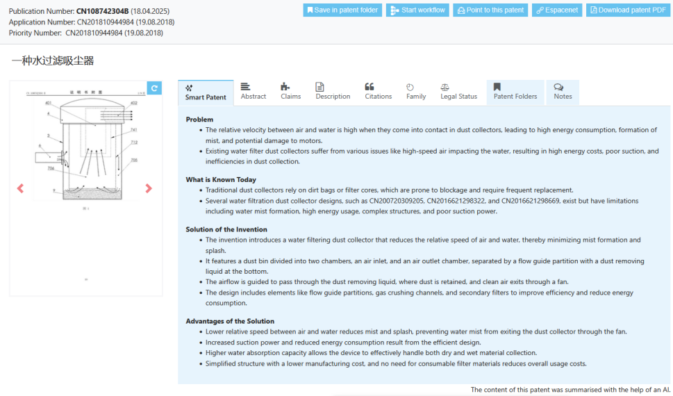Image resolution: width=673 pixels, height=396 pixels.
Task: Switch to the Abstract tab
Action: point(253,92)
